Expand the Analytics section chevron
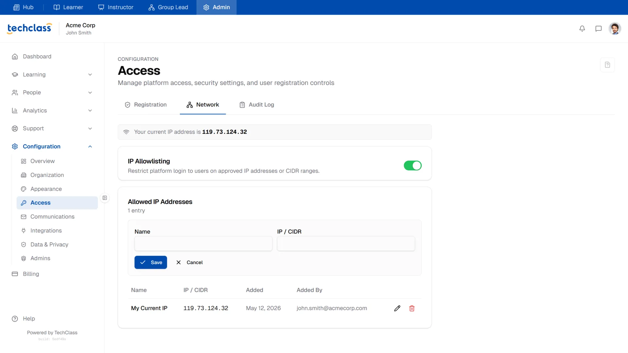 90,110
